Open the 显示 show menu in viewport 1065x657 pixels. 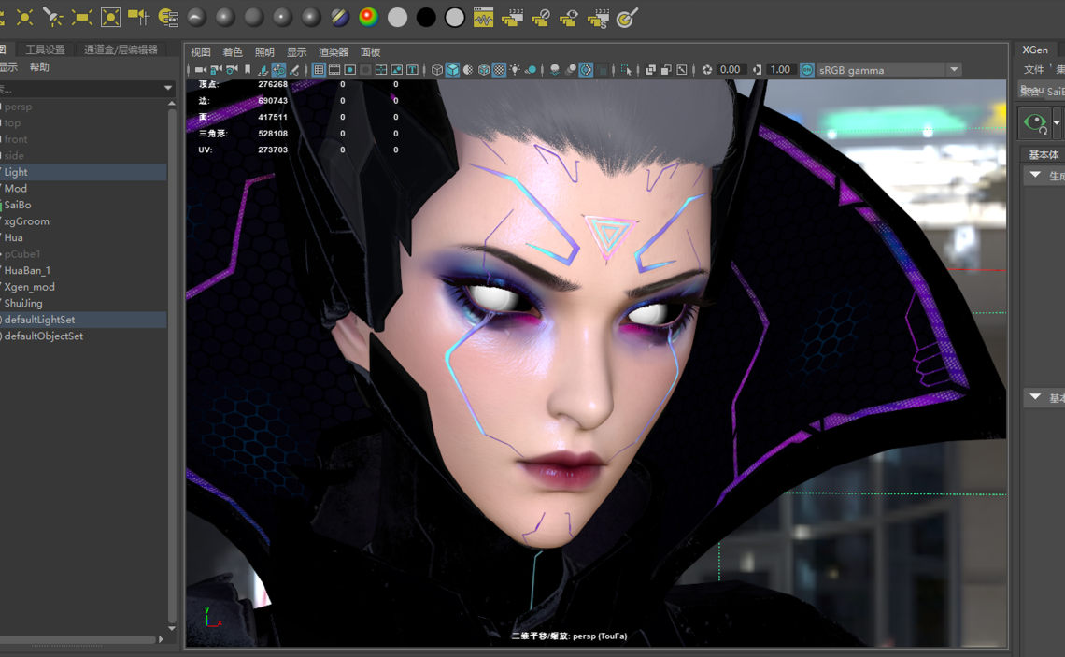click(296, 52)
